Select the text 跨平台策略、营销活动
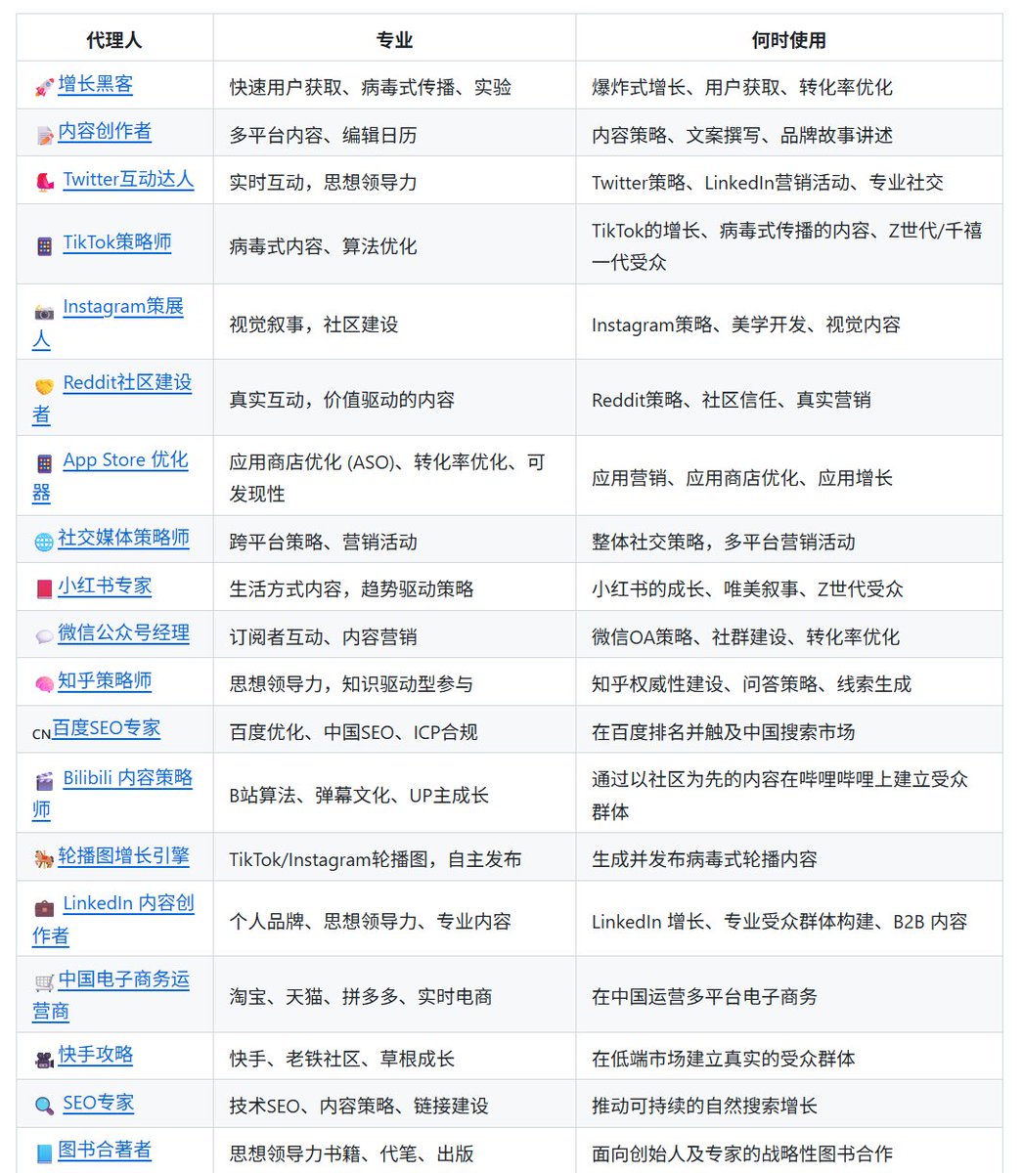1023x1173 pixels. point(324,542)
